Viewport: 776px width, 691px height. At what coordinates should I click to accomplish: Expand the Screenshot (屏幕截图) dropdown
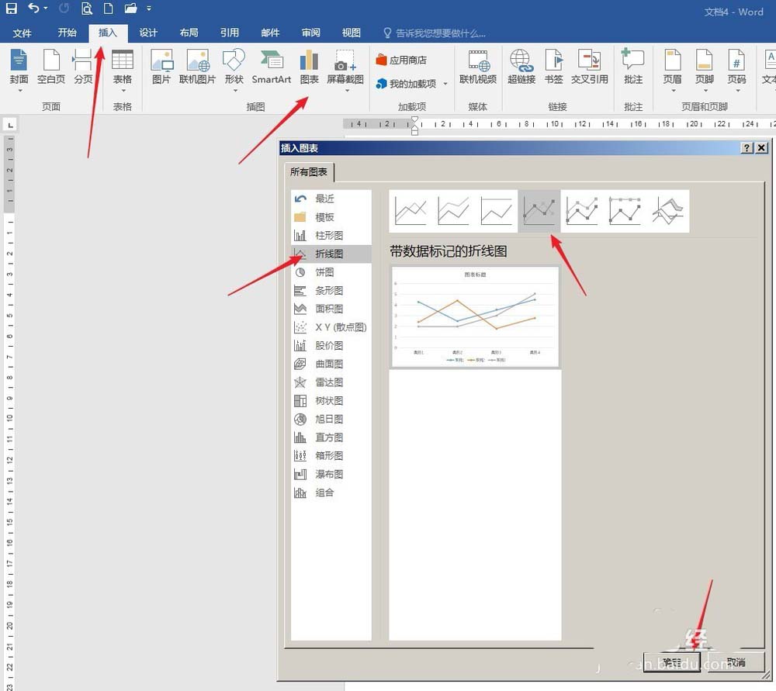[x=345, y=90]
